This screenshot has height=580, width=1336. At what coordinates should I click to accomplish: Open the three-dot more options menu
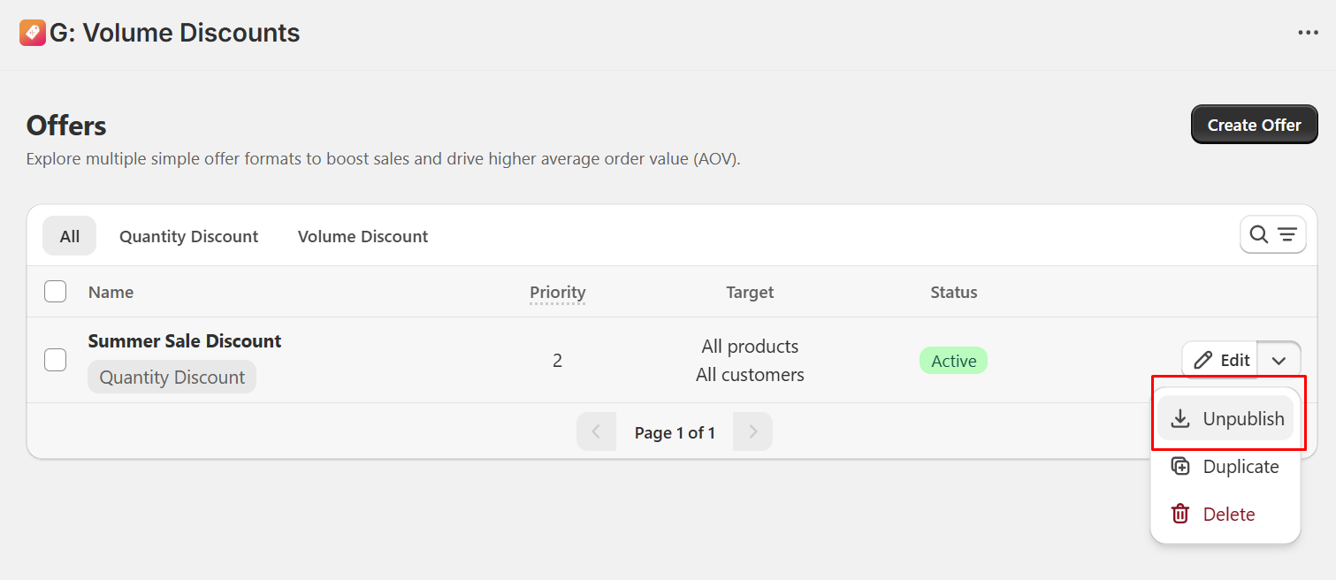tap(1308, 33)
